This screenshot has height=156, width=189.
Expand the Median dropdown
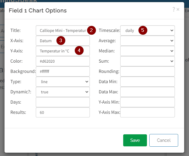147,51
